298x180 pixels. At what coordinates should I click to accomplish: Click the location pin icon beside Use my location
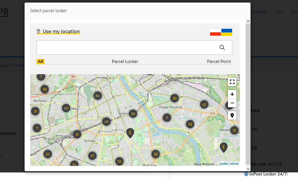click(x=38, y=31)
